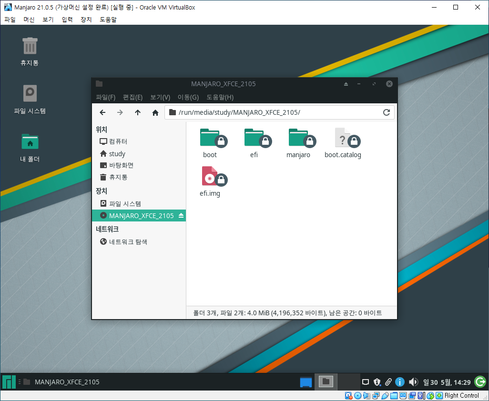The width and height of the screenshot is (489, 401).
Task: Click the file manager title bar folder icon
Action: pos(99,83)
